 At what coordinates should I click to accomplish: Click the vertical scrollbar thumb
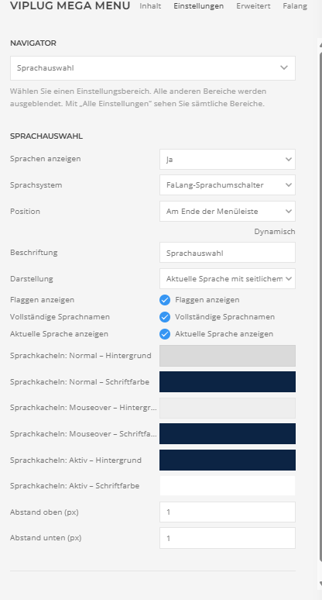(320, 306)
